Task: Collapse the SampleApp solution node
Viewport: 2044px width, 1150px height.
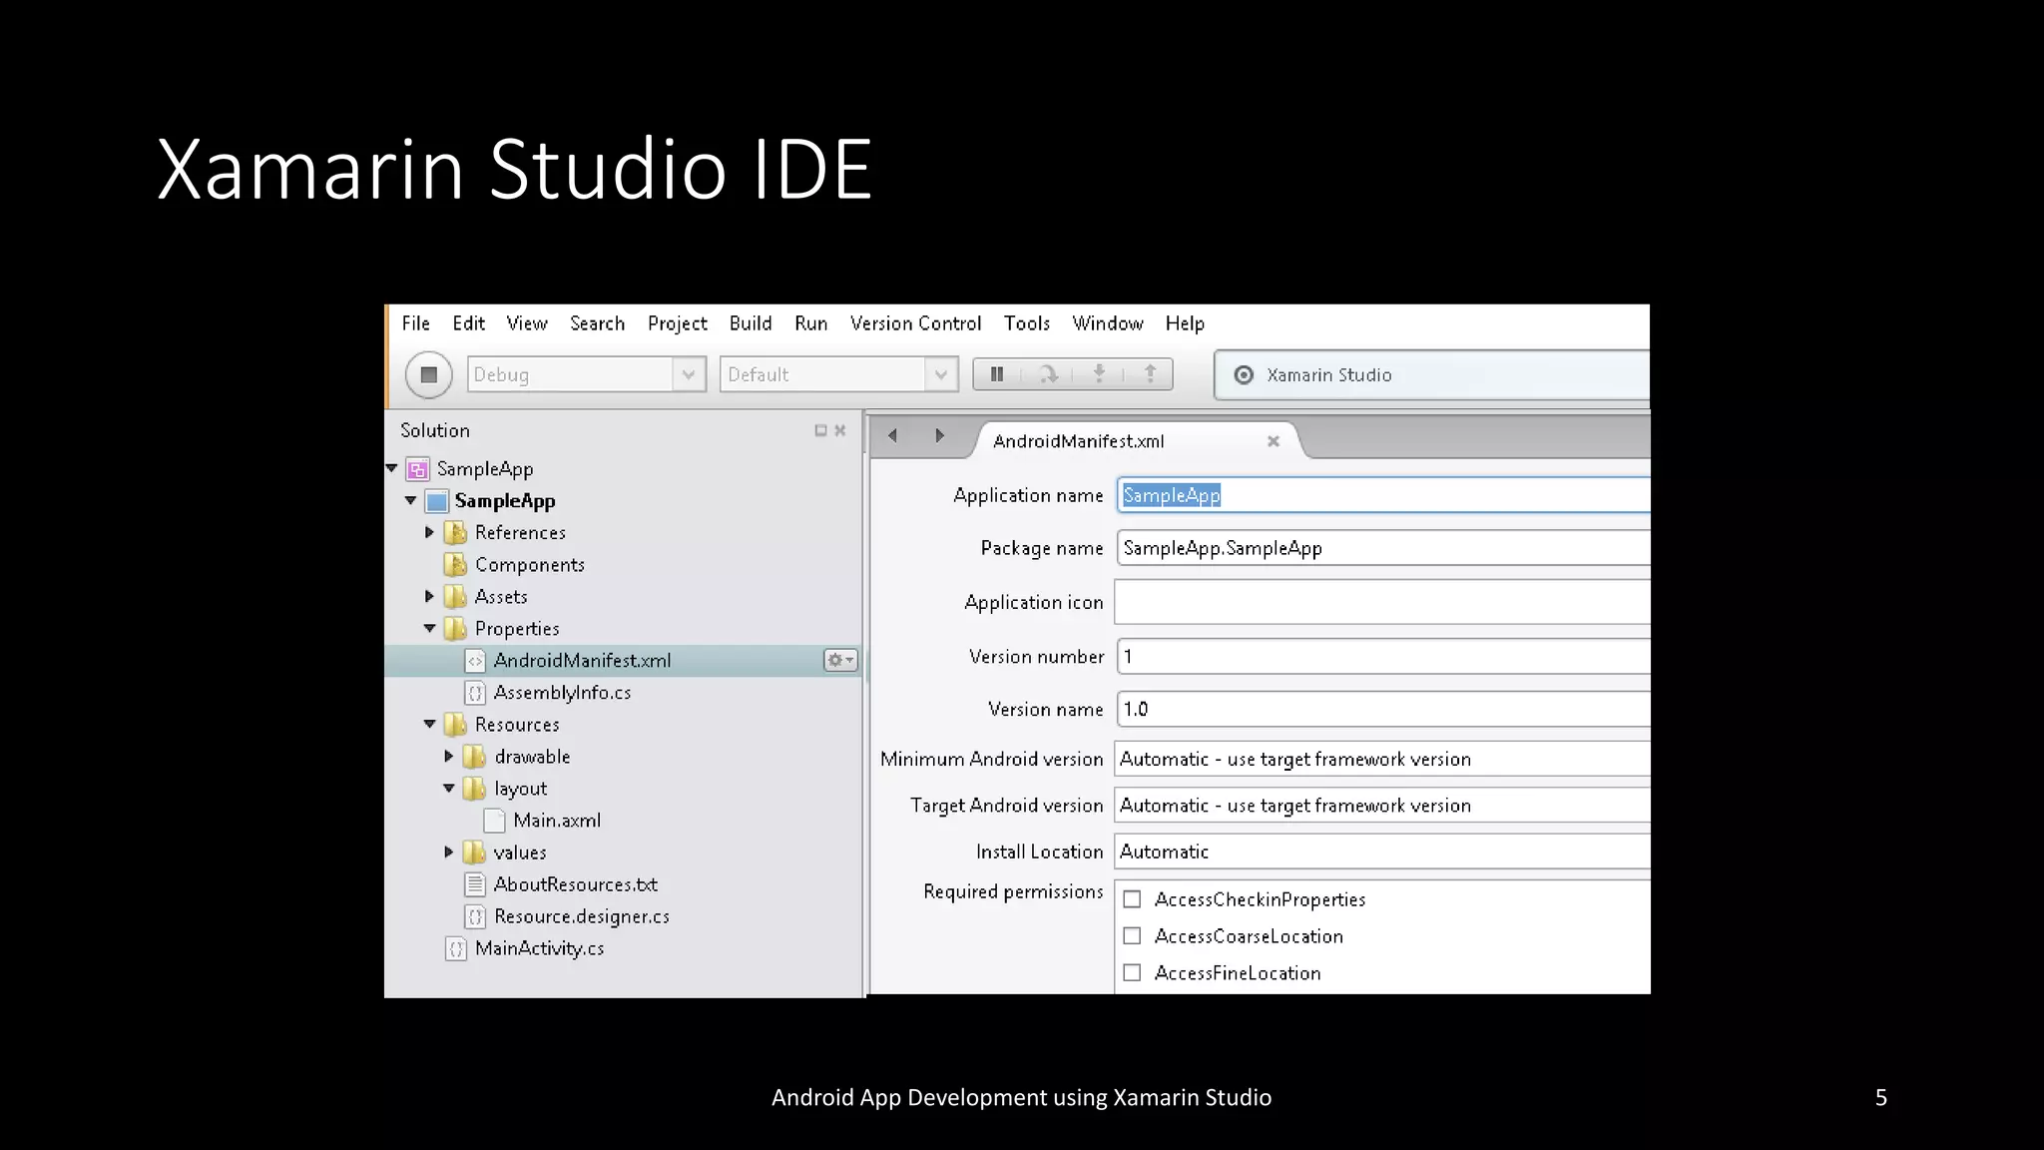Action: click(392, 468)
